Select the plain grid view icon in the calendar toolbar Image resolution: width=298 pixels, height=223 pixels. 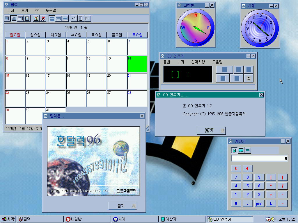7,18
